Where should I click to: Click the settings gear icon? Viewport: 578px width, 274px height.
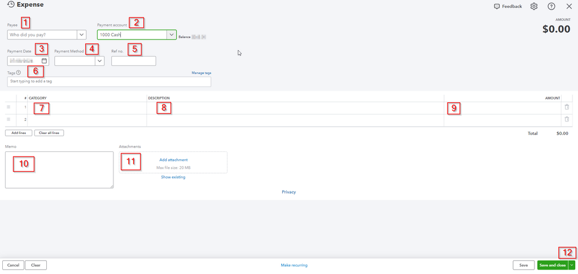click(x=534, y=6)
